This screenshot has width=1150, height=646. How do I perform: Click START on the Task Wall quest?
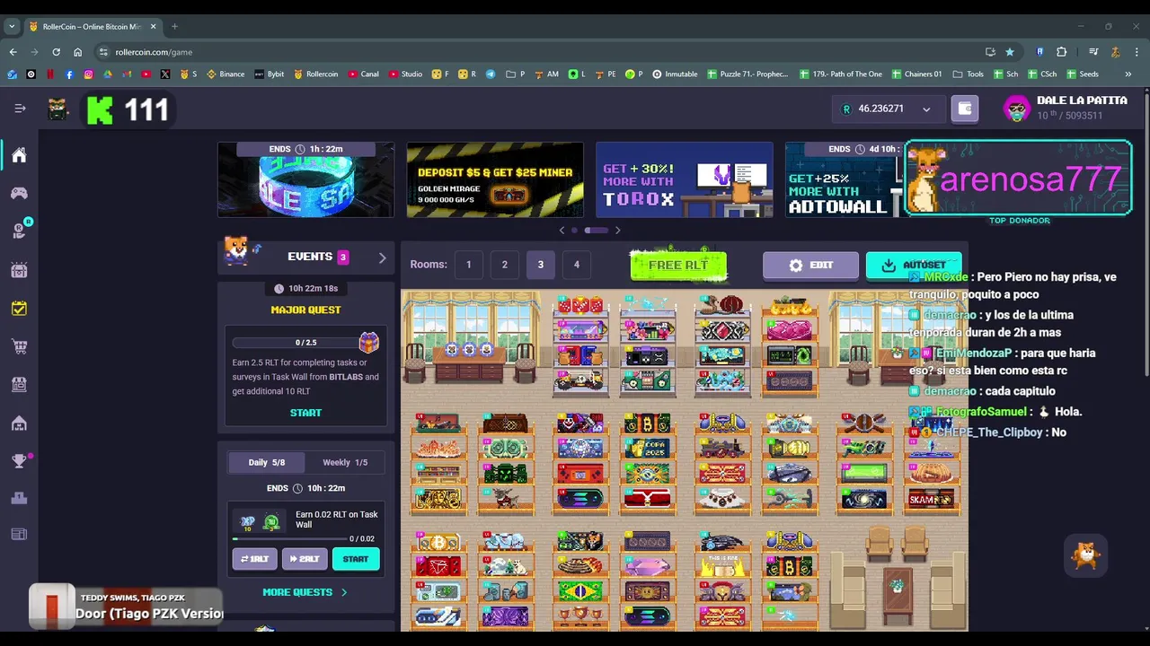[x=356, y=559]
